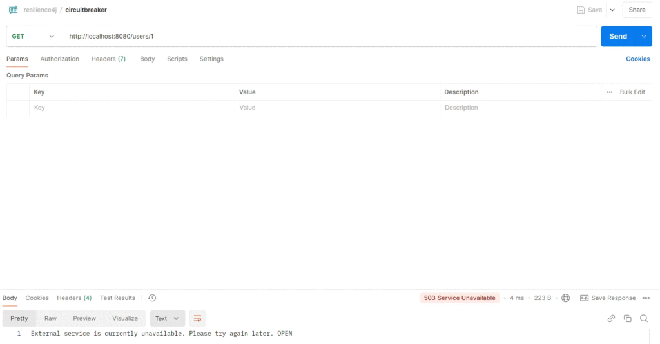Search in response body icon
The height and width of the screenshot is (344, 660).
click(644, 319)
